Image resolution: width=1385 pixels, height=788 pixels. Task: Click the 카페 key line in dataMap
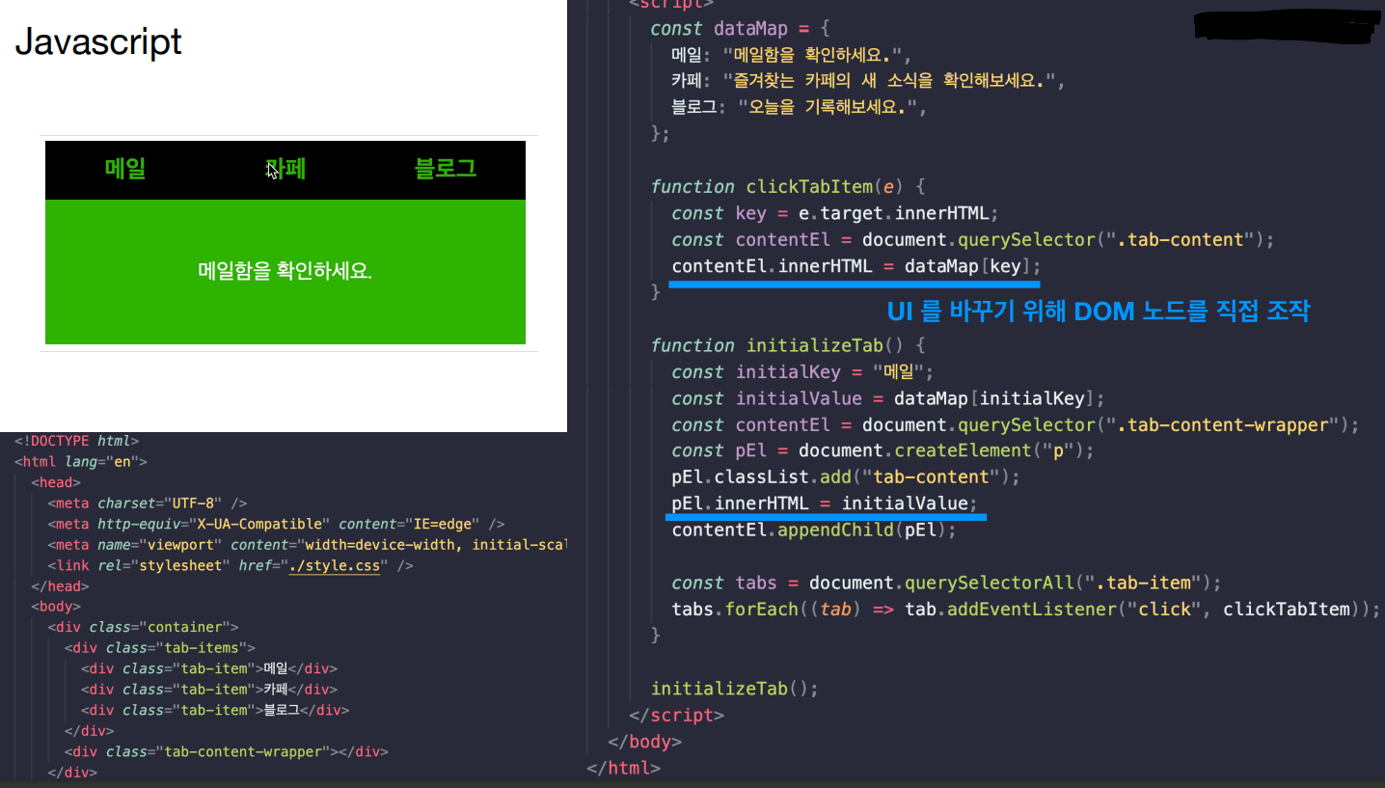(868, 81)
